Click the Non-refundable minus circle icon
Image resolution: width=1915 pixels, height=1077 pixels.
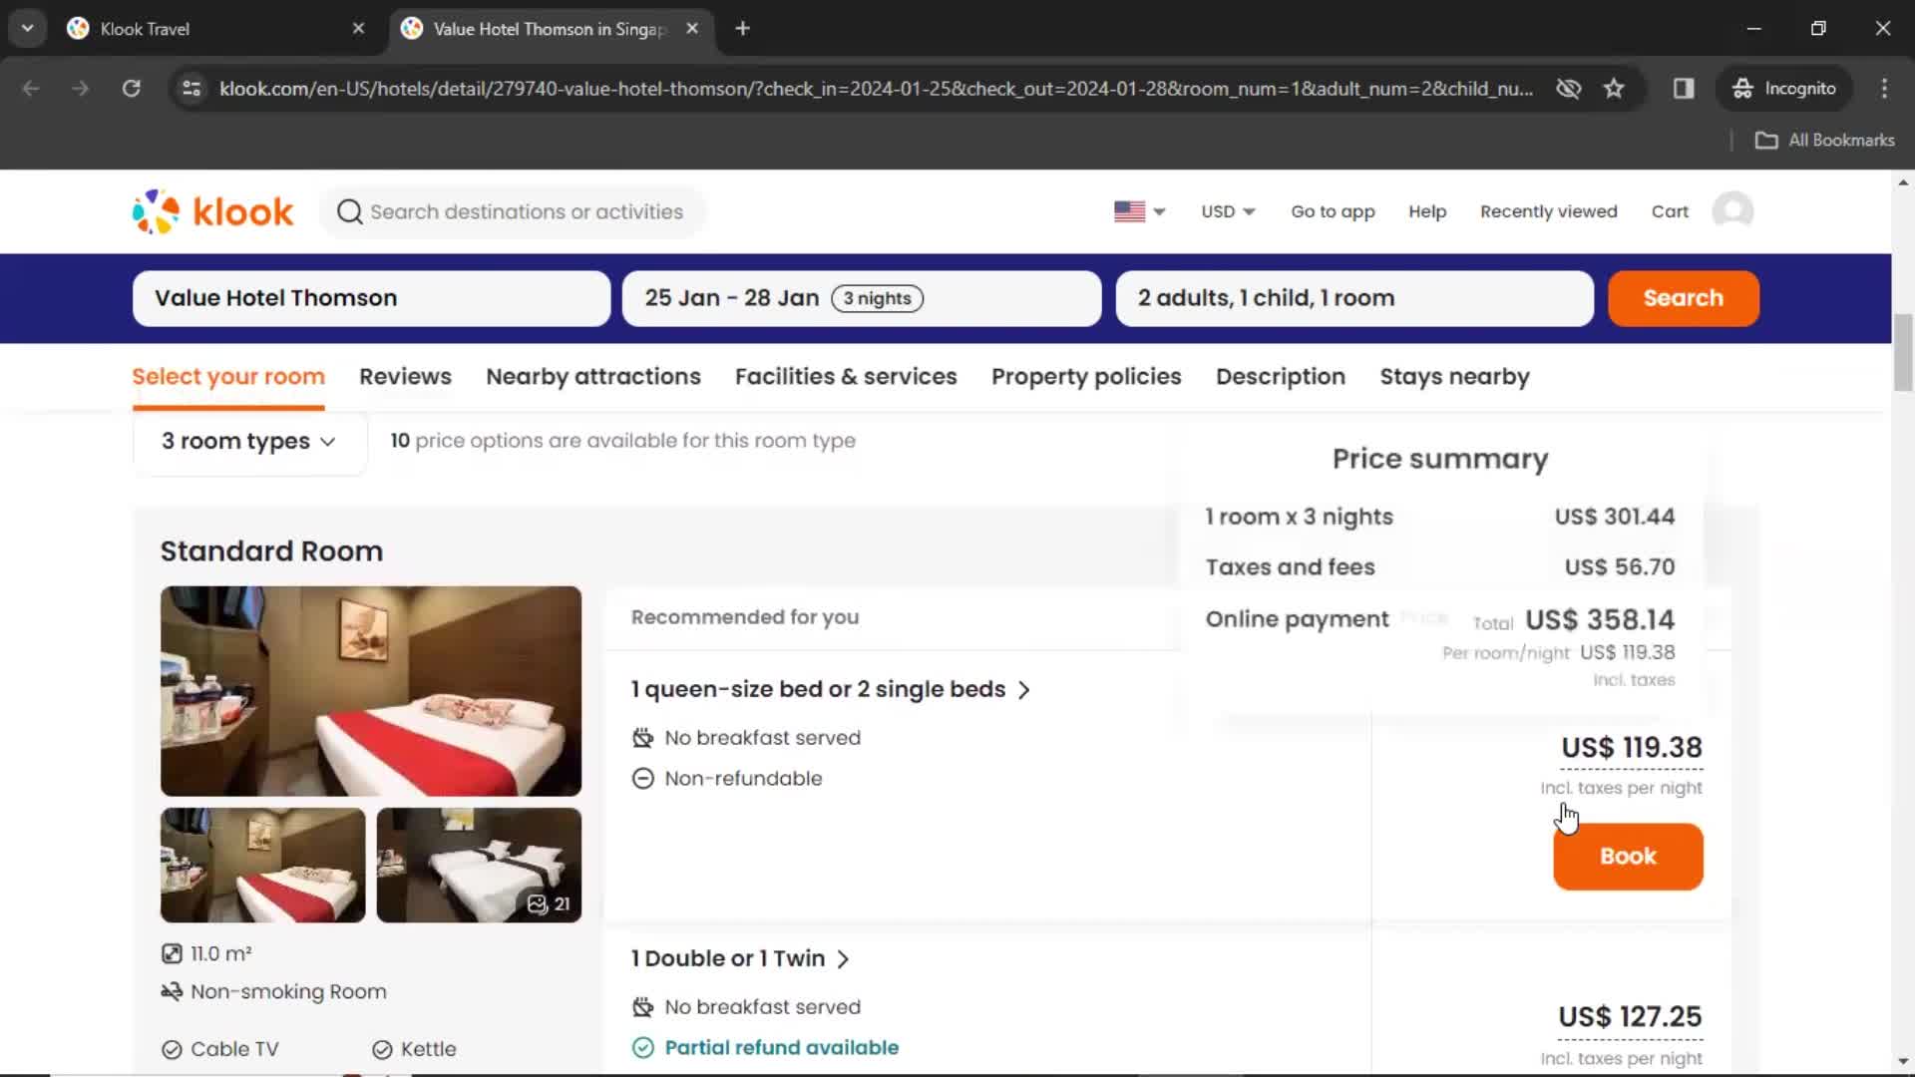tap(643, 779)
